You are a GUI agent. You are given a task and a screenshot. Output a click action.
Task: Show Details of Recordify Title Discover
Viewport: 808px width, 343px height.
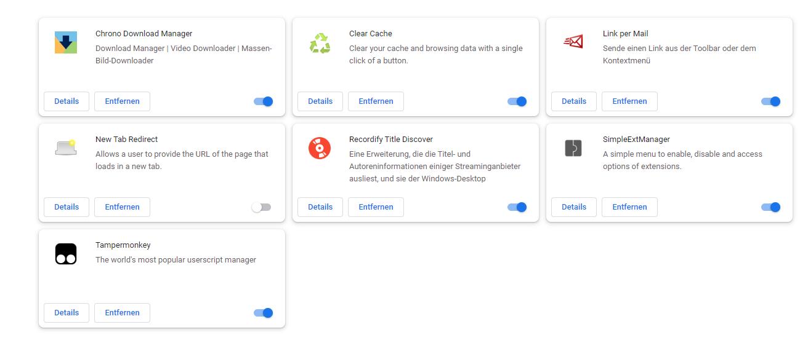[x=320, y=207]
